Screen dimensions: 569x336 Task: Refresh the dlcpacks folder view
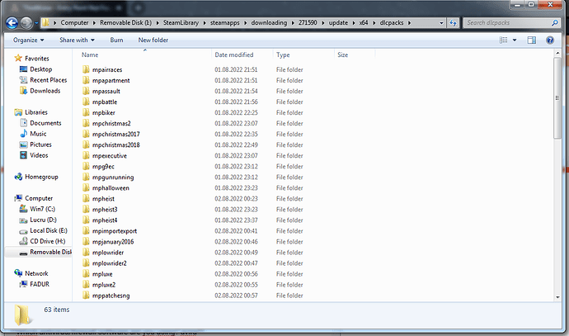pos(453,23)
